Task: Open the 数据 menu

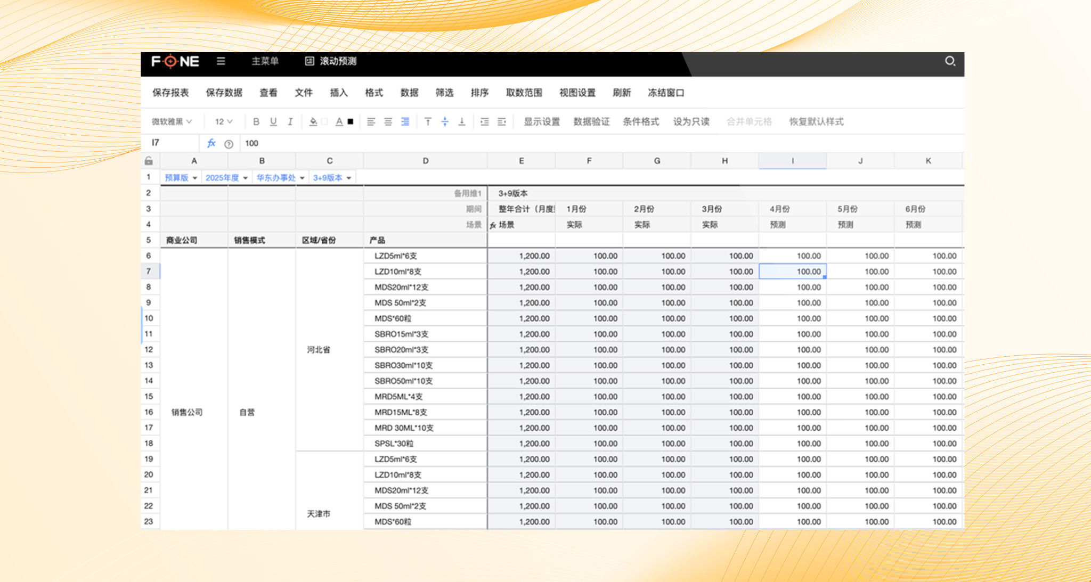Action: pos(409,93)
